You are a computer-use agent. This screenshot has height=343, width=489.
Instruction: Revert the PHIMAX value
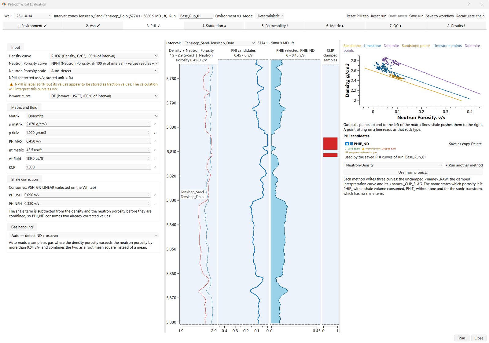(x=155, y=141)
